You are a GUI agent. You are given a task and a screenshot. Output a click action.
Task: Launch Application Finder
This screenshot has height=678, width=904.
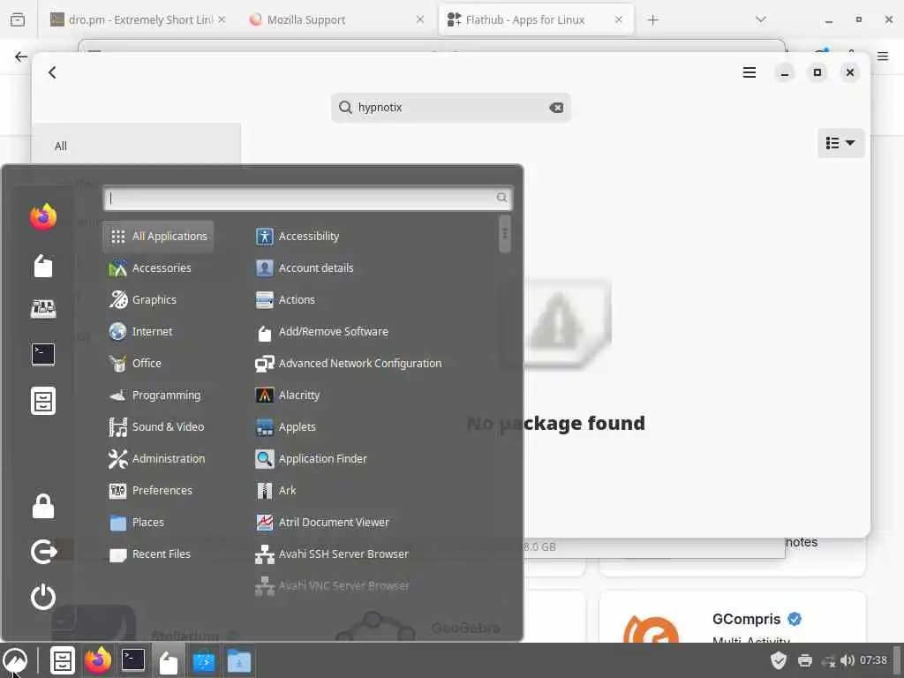311,458
